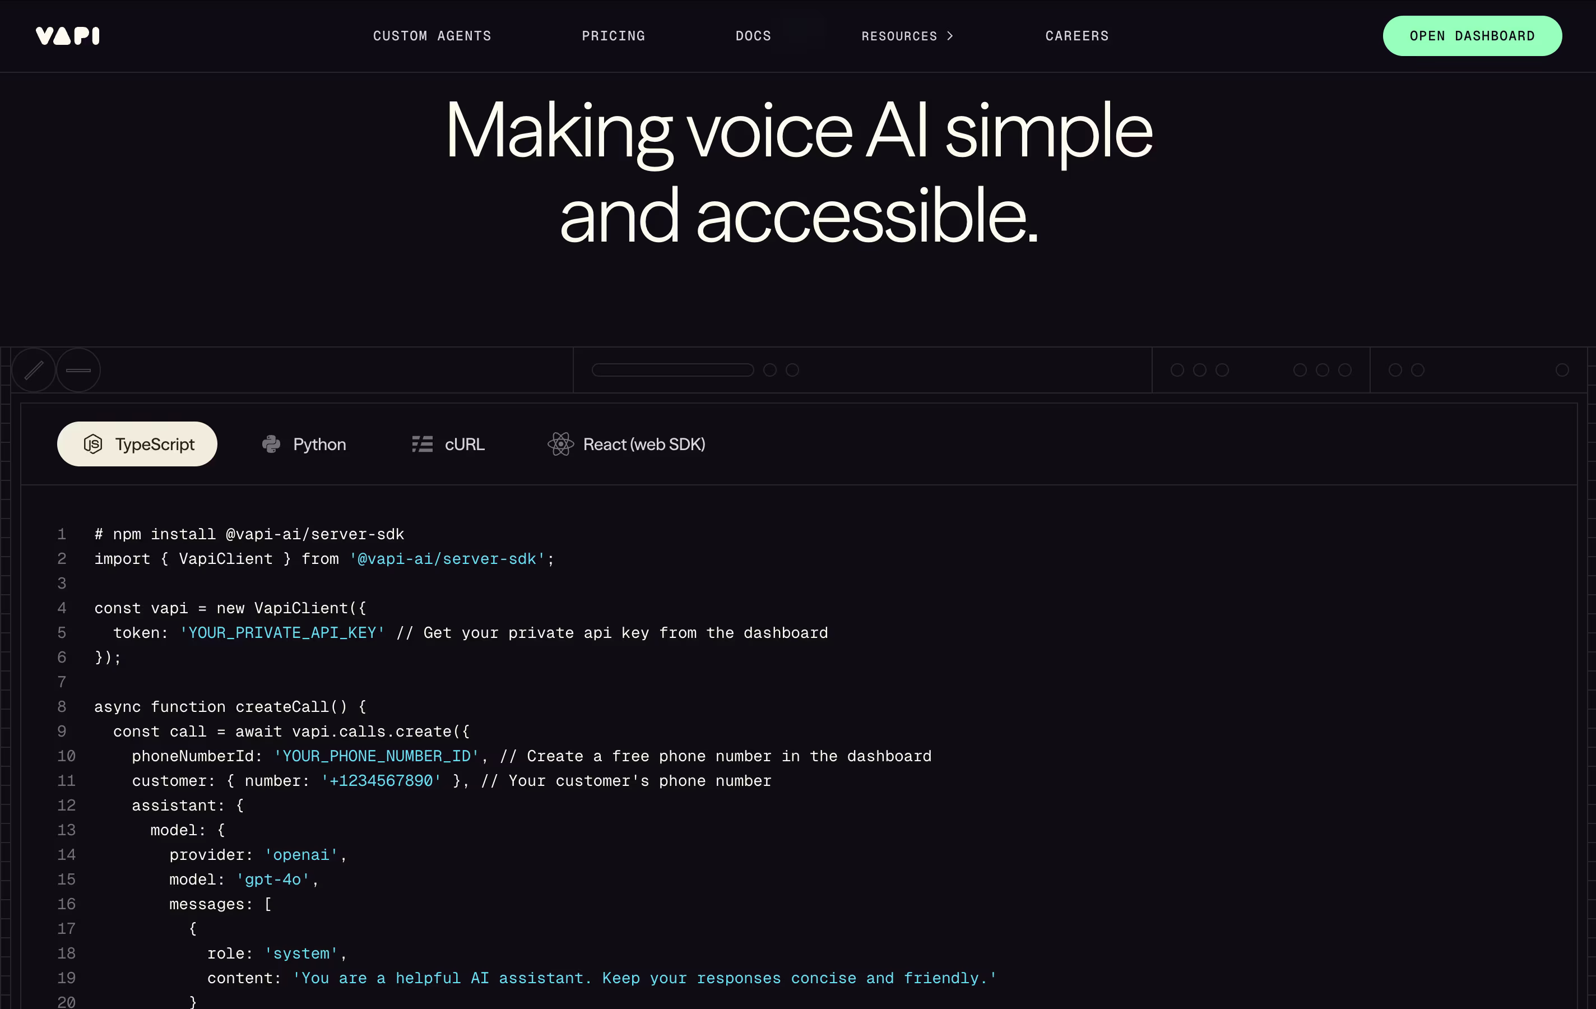
Task: Open the Custom Agents page
Action: tap(432, 36)
